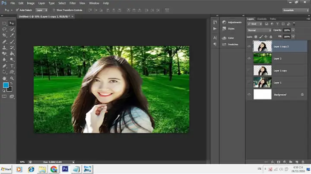
Task: Select the Custom Shape tool
Action: [12, 72]
